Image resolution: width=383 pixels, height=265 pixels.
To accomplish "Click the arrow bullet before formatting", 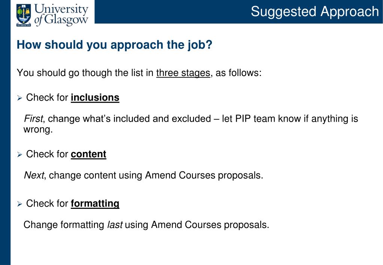I will [x=20, y=204].
